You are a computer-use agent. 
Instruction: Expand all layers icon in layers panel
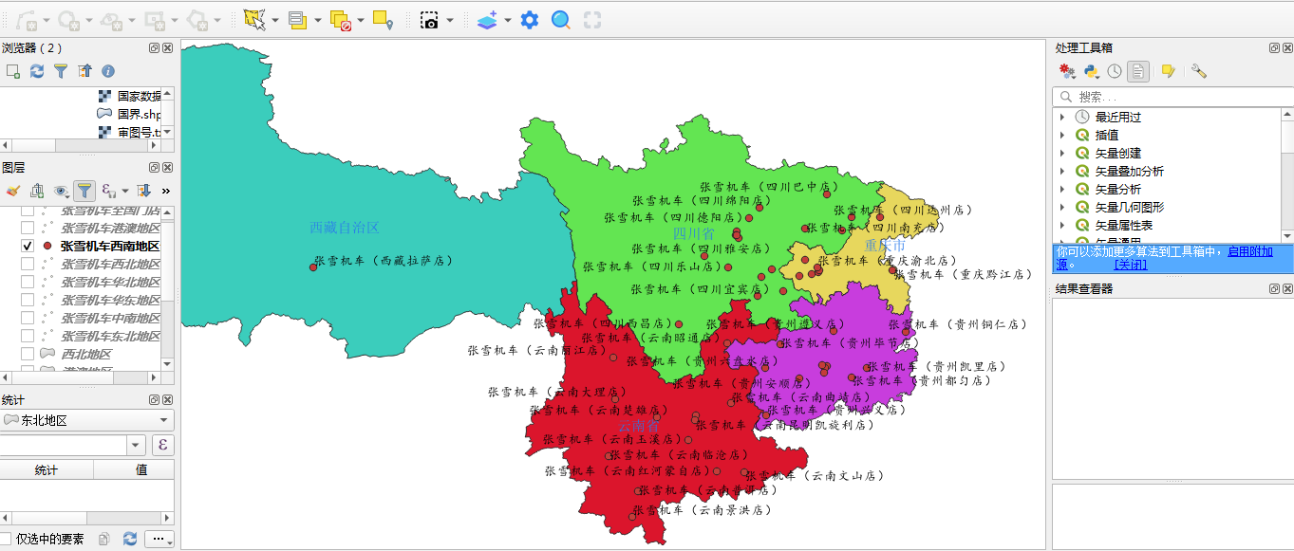[x=143, y=191]
